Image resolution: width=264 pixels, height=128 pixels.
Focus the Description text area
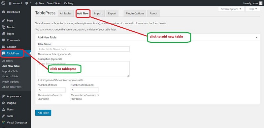coord(83,69)
